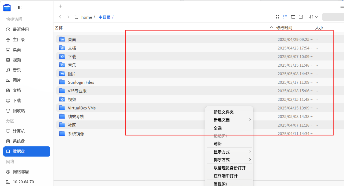The height and width of the screenshot is (186, 344).
Task: Open 属性(R) from the context menu
Action: click(x=229, y=184)
